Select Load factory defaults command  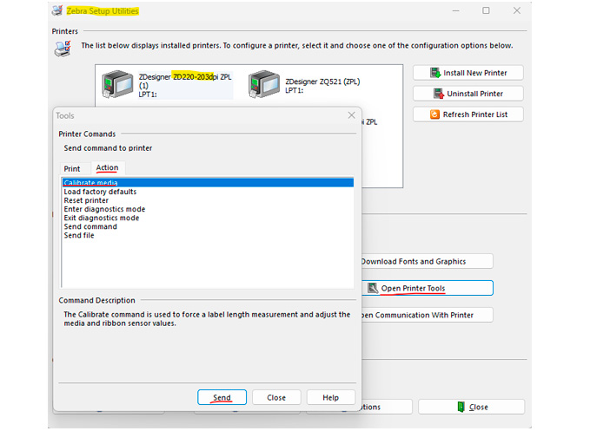pyautogui.click(x=208, y=192)
